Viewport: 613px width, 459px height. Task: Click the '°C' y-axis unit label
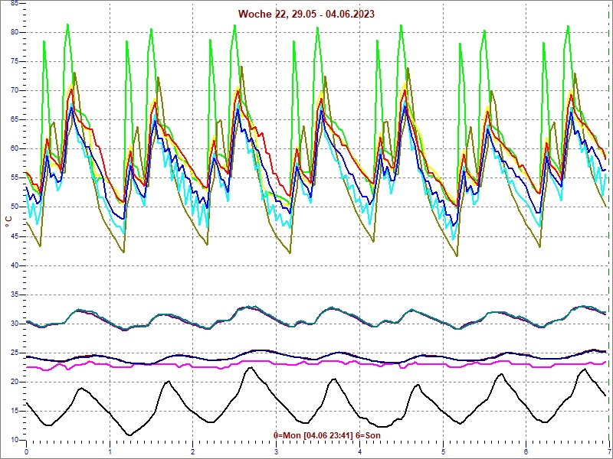point(8,222)
